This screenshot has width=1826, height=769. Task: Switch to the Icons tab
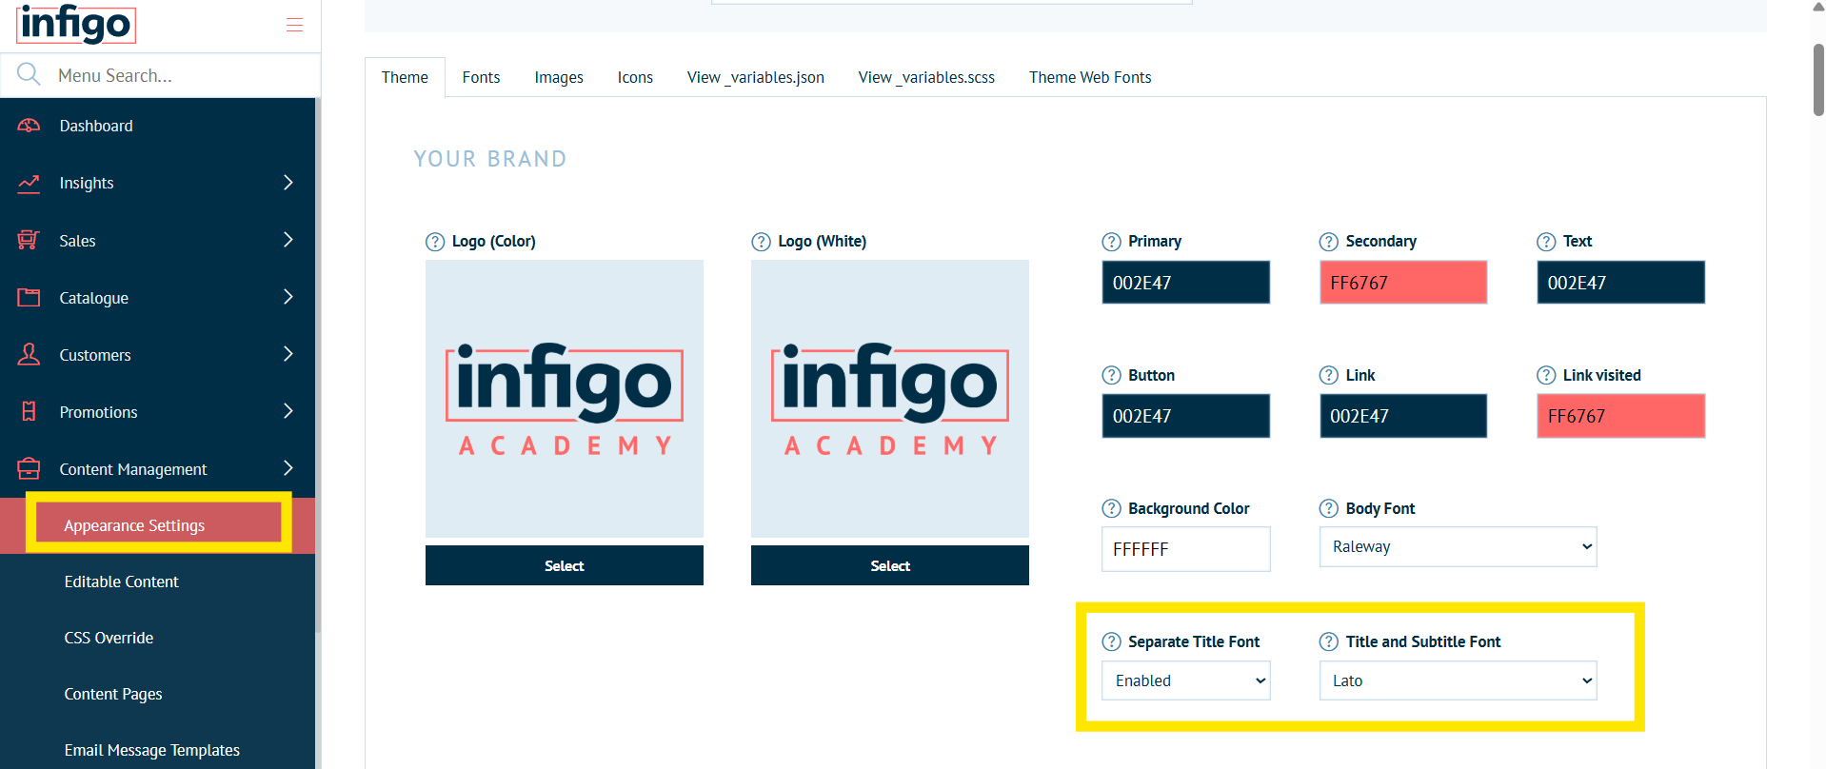click(x=635, y=77)
